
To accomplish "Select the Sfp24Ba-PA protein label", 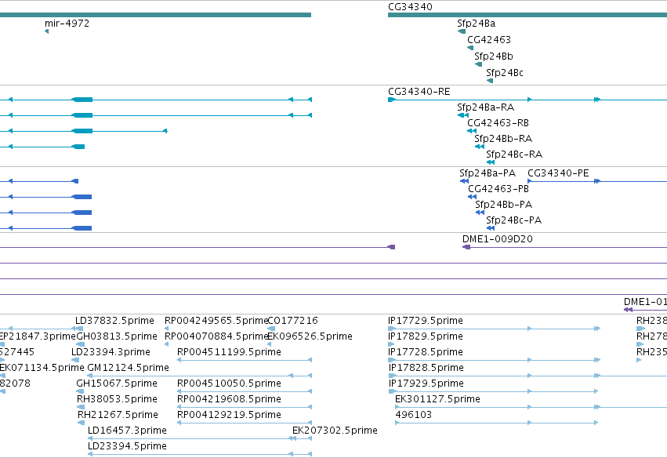I will 488,173.
